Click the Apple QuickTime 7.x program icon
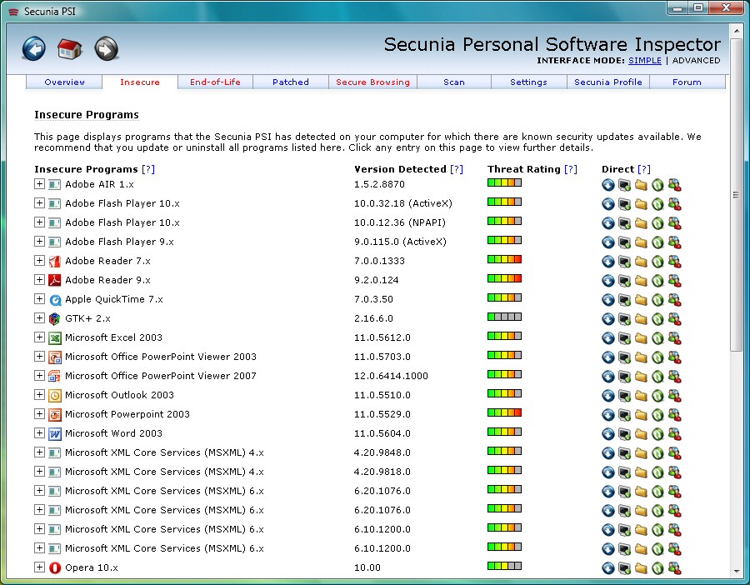750x585 pixels. point(55,299)
